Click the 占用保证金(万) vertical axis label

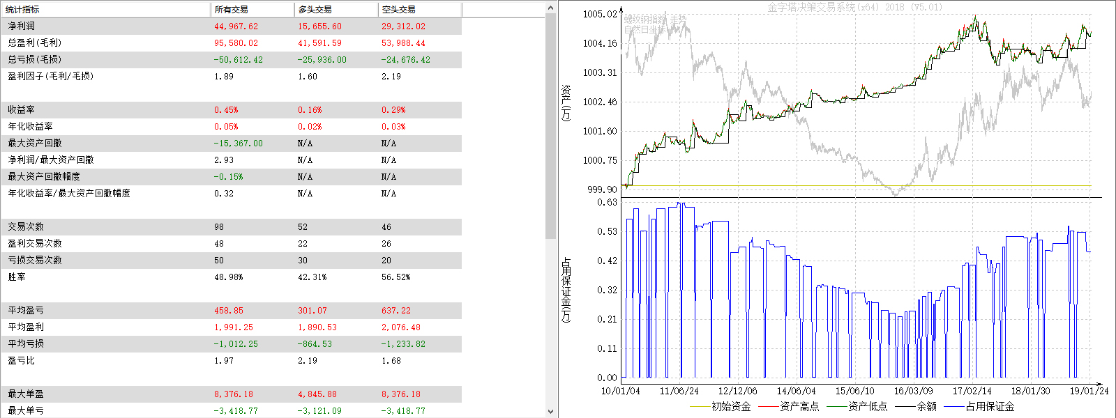[566, 289]
